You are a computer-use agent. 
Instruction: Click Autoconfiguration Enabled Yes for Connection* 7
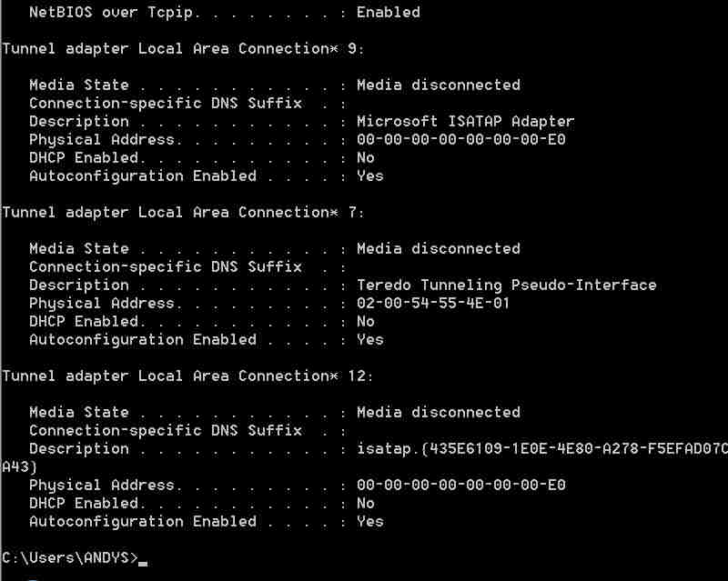click(369, 340)
